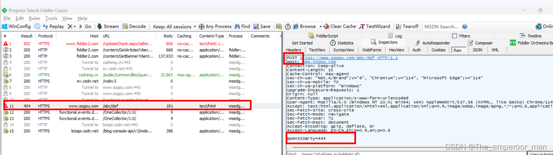Select the Cookies inspector tab
553x155 pixels.
pos(438,50)
